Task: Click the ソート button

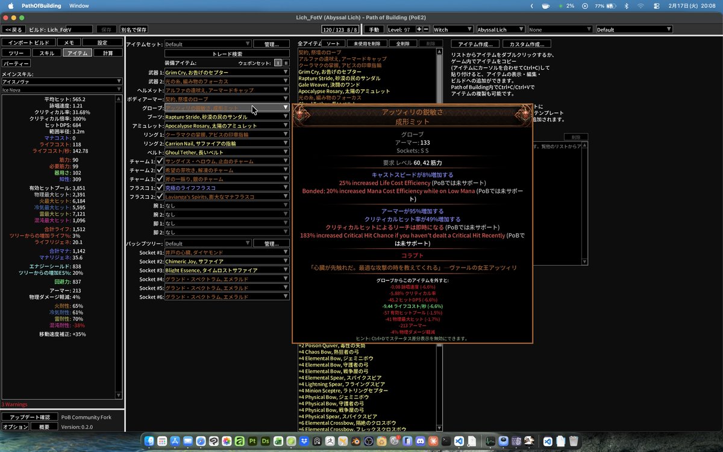Action: pos(333,43)
